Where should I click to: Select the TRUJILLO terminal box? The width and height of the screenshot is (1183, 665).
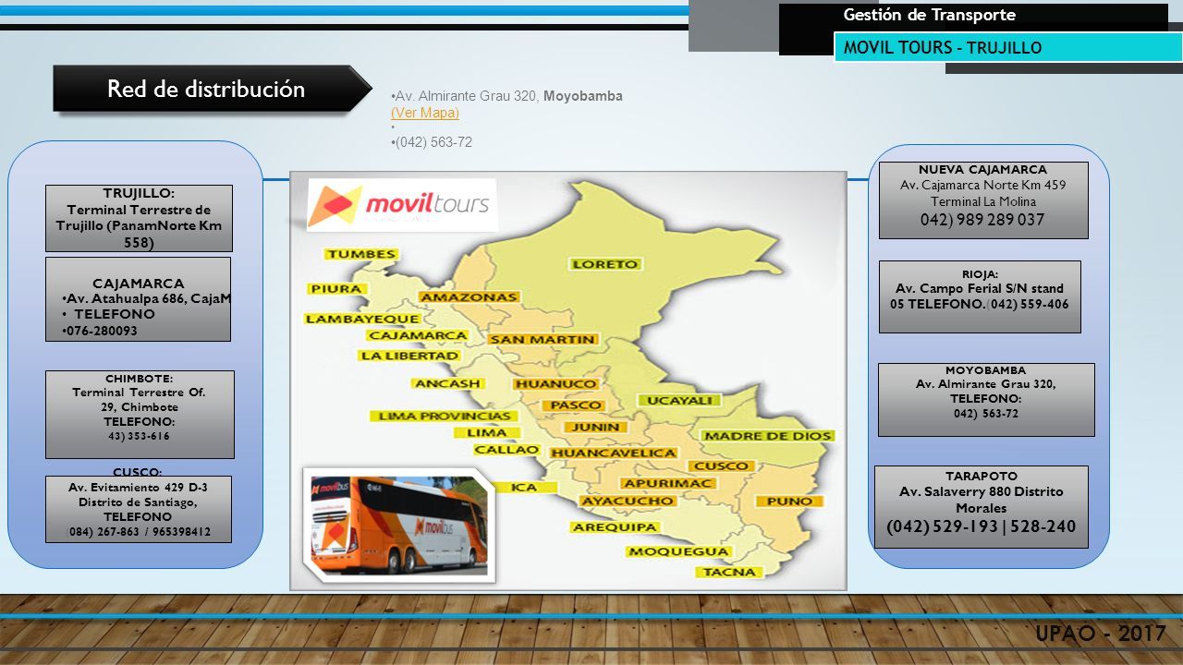139,218
